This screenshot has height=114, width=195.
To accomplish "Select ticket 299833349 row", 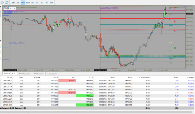I will point(97,102).
